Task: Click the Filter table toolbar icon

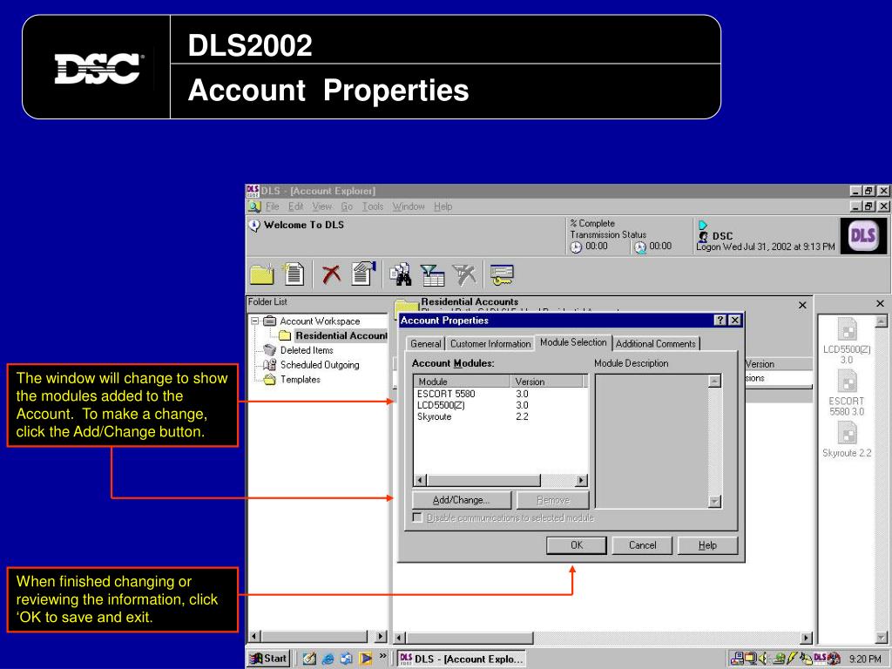Action: 432,275
